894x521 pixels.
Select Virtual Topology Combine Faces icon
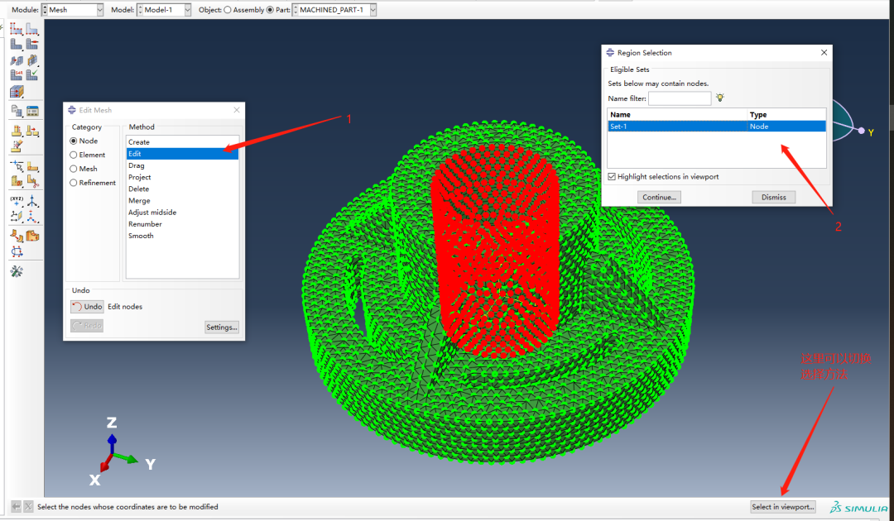click(x=17, y=131)
